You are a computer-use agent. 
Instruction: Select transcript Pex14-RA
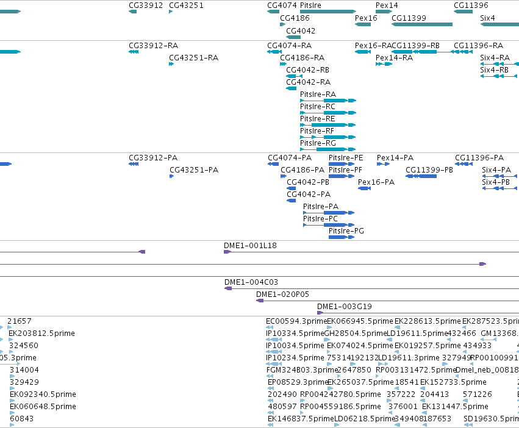(x=384, y=64)
